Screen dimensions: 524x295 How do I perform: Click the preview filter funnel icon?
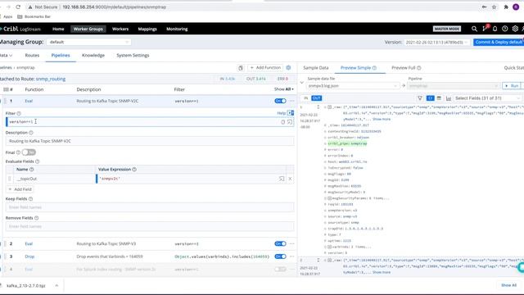pyautogui.click(x=420, y=98)
